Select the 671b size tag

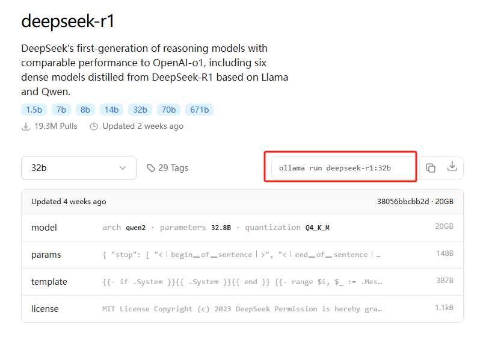click(199, 110)
